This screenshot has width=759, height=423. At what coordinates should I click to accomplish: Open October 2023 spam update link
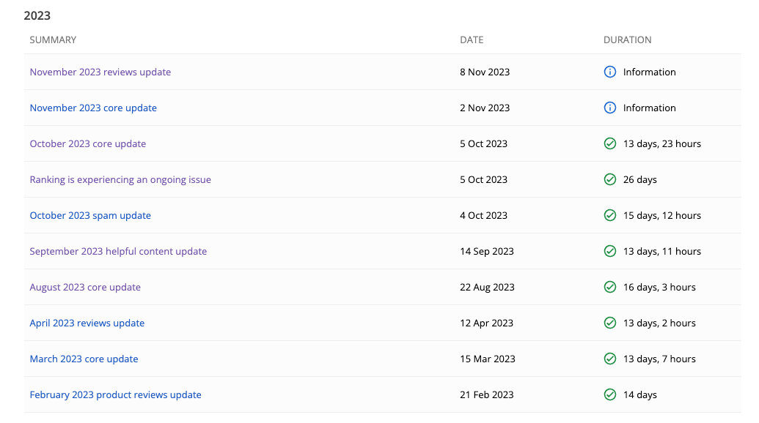coord(90,215)
